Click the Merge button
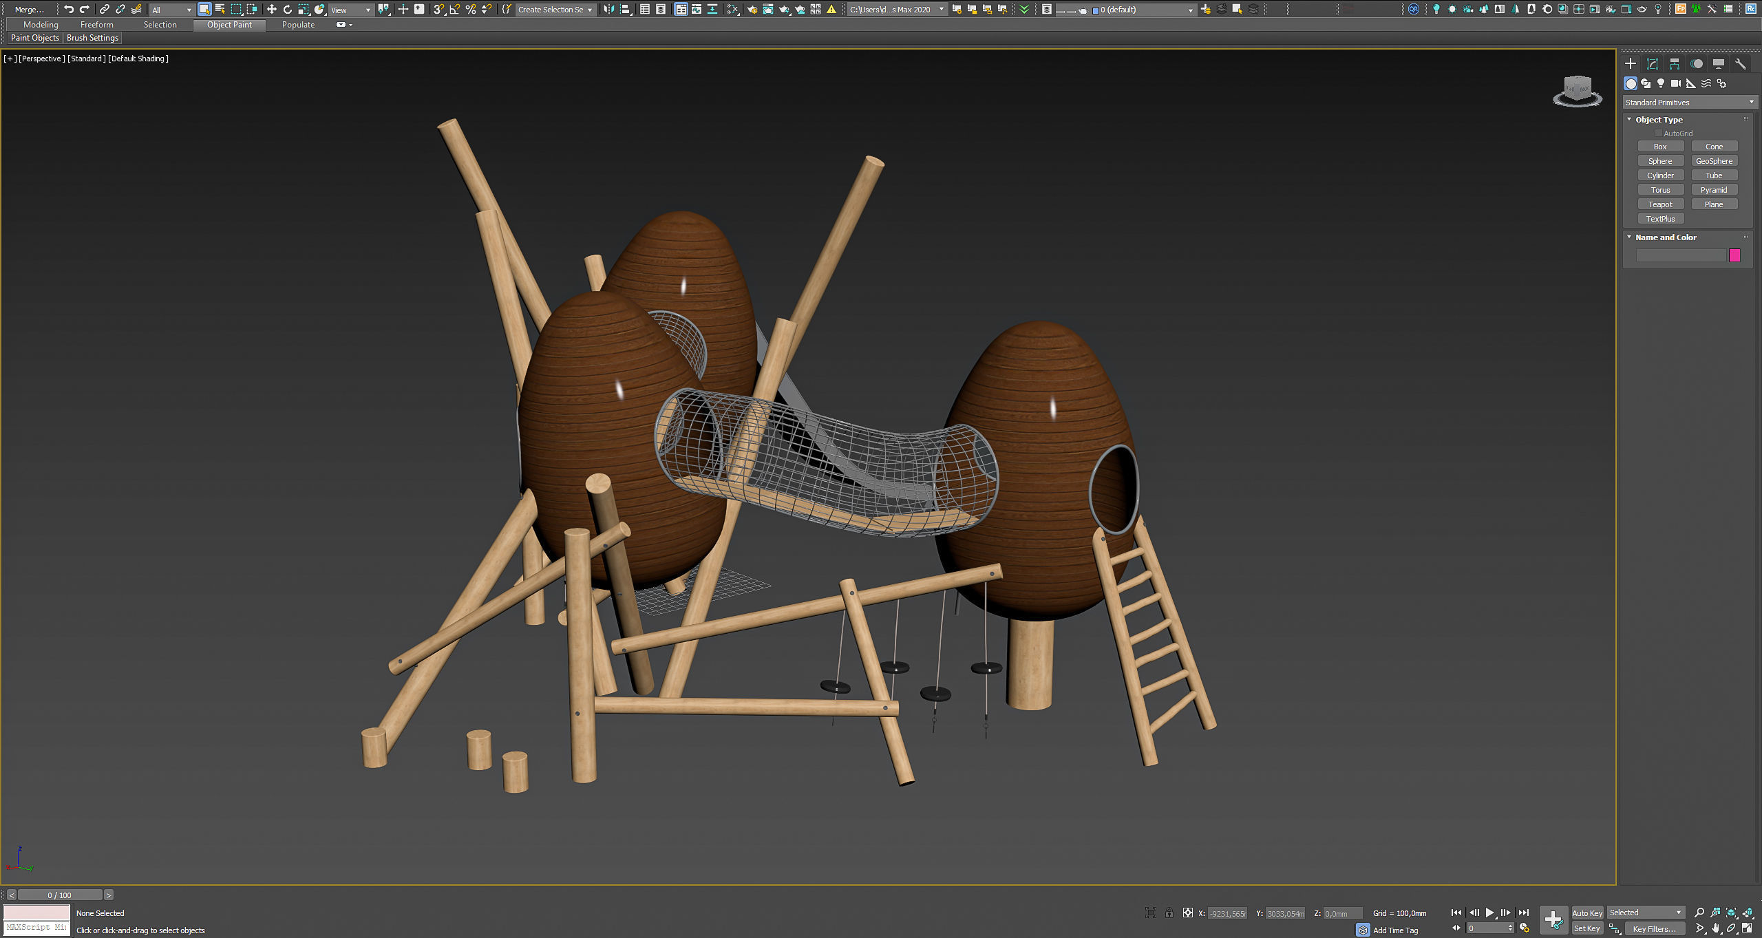This screenshot has width=1762, height=938. [29, 10]
